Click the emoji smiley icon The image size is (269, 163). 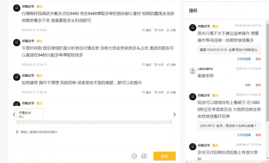[134, 156]
